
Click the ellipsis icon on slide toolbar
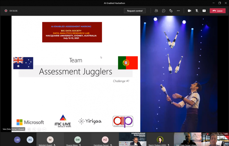(44, 129)
